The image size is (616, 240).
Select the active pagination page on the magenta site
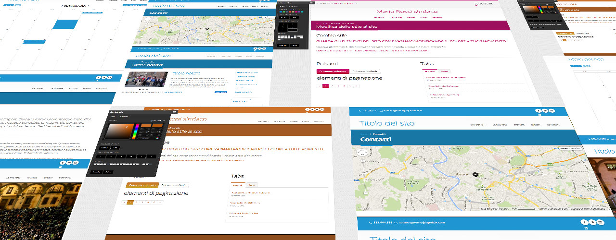[x=325, y=86]
